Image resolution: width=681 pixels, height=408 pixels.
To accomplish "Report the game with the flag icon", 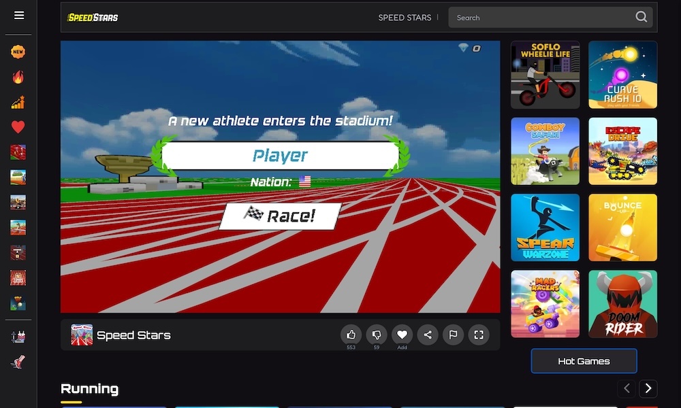I will (x=454, y=335).
